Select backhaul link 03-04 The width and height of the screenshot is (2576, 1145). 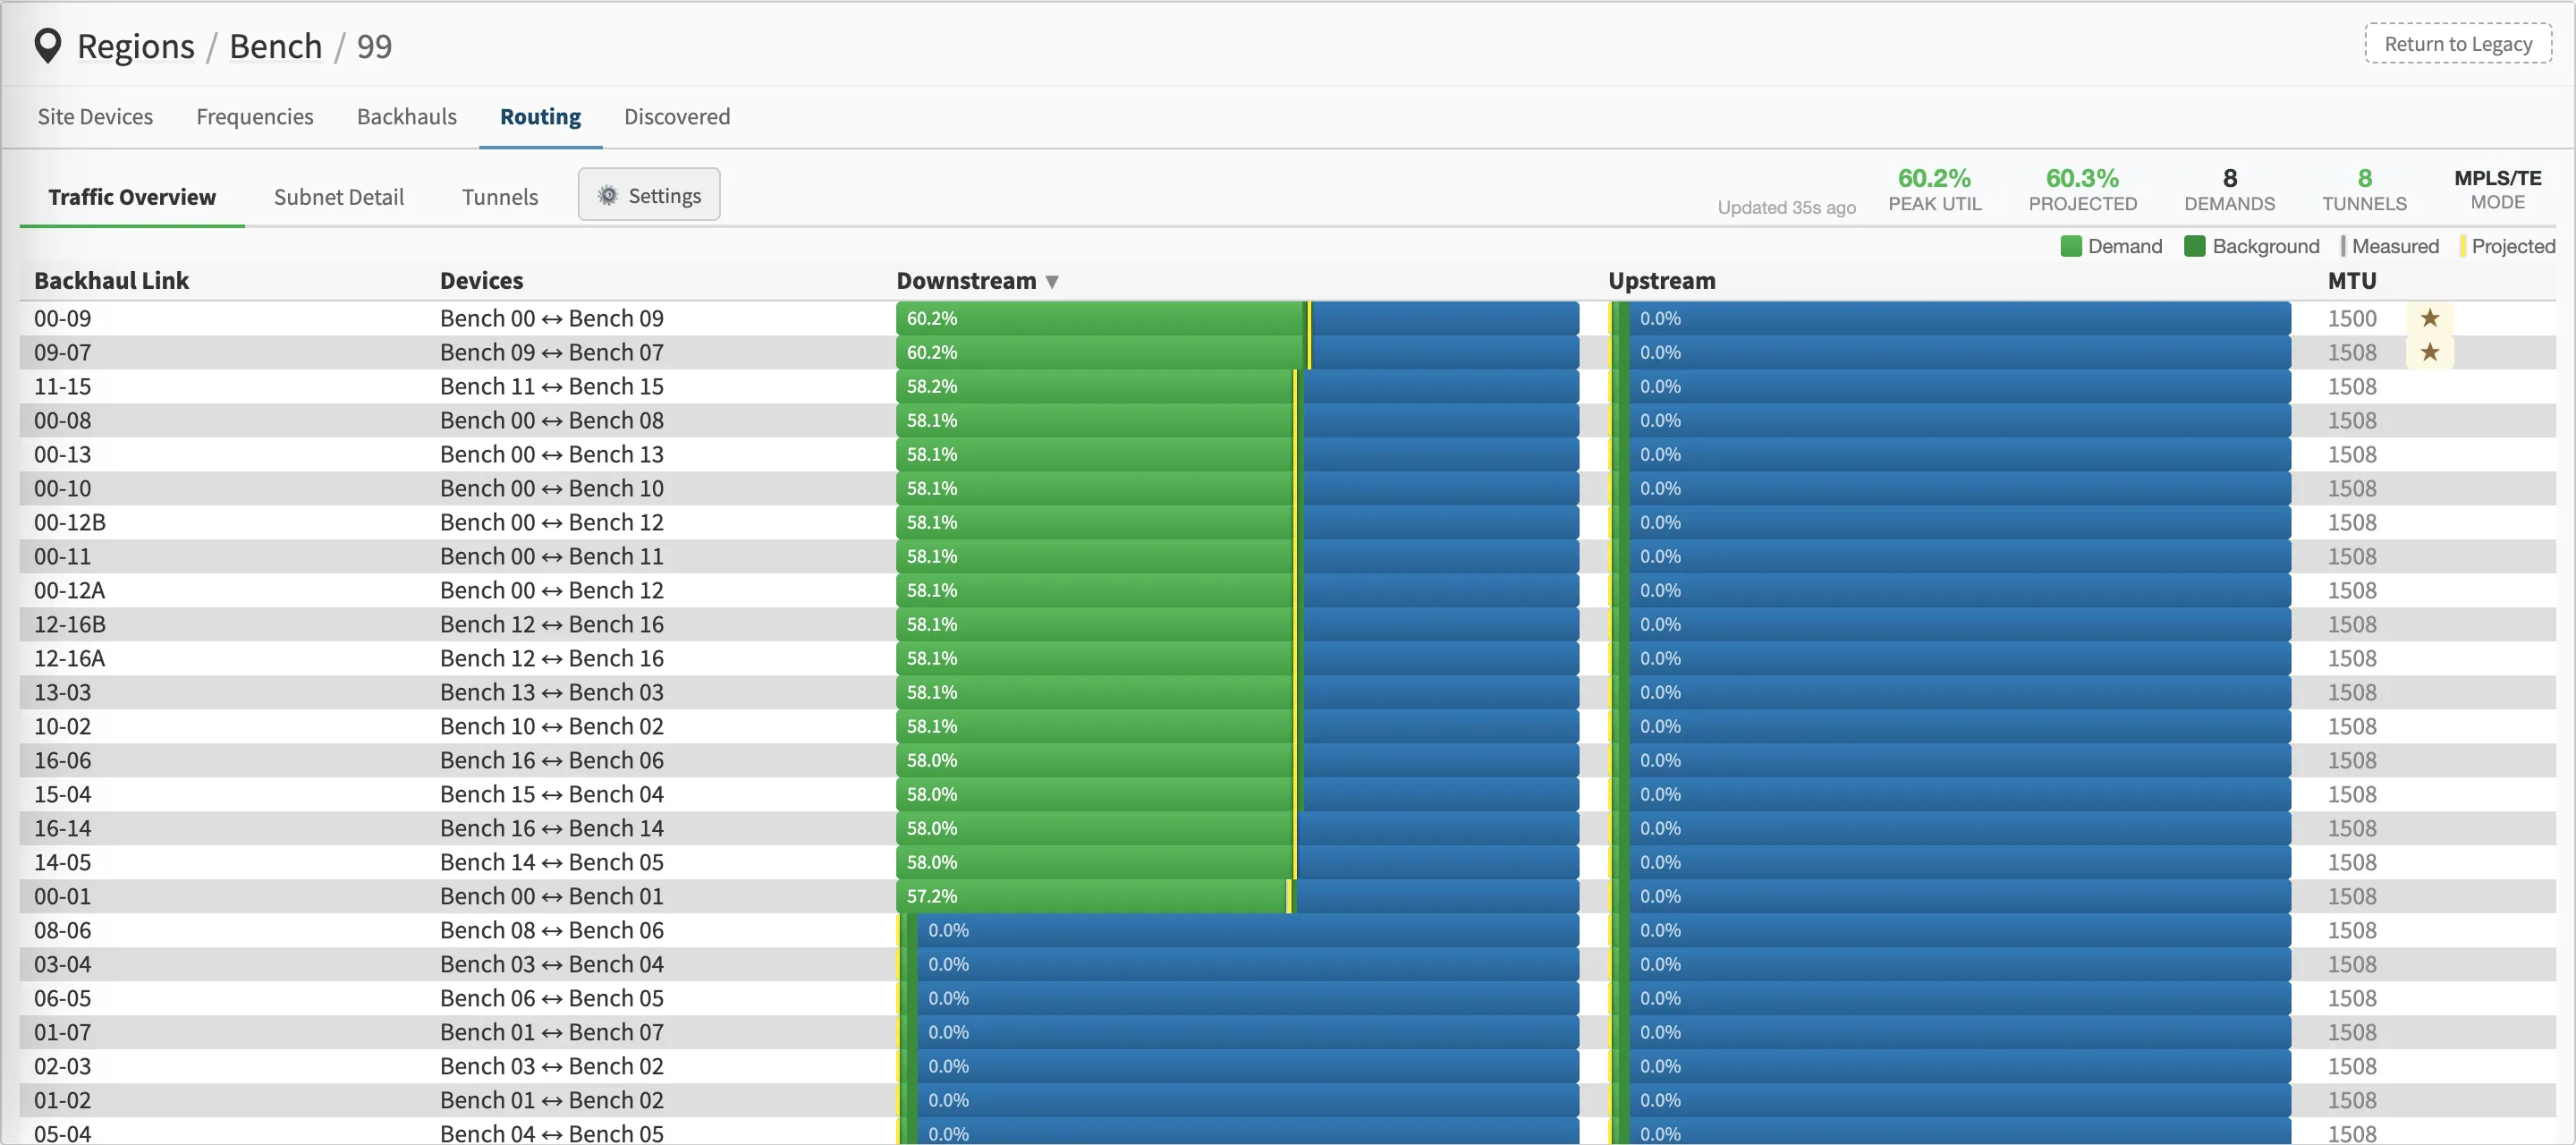(x=62, y=964)
